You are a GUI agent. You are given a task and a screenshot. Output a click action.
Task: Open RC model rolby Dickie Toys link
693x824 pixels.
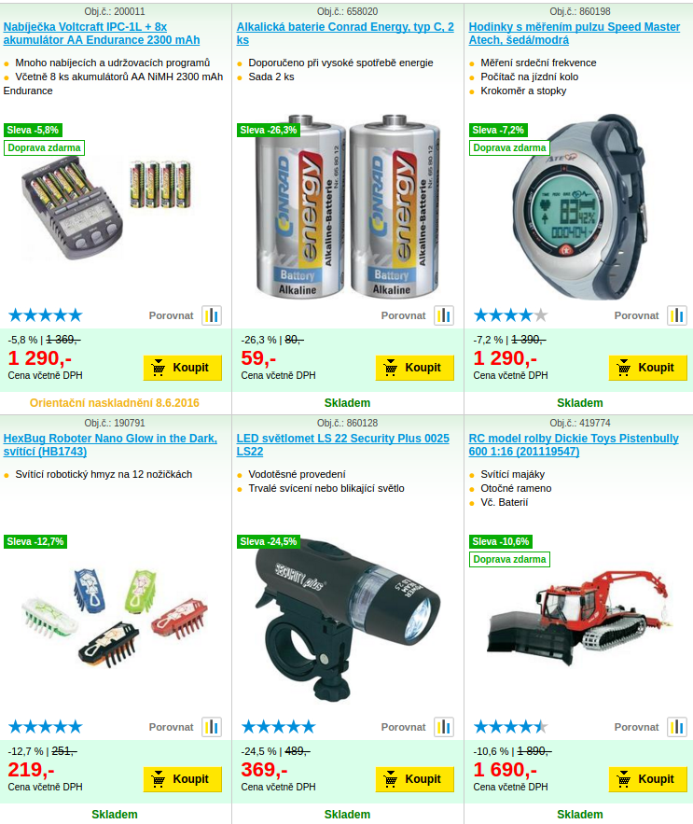574,444
